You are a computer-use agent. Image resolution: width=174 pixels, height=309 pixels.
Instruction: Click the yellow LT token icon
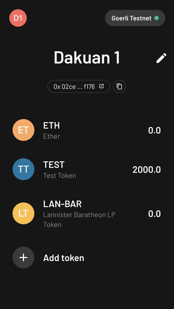[x=23, y=213]
